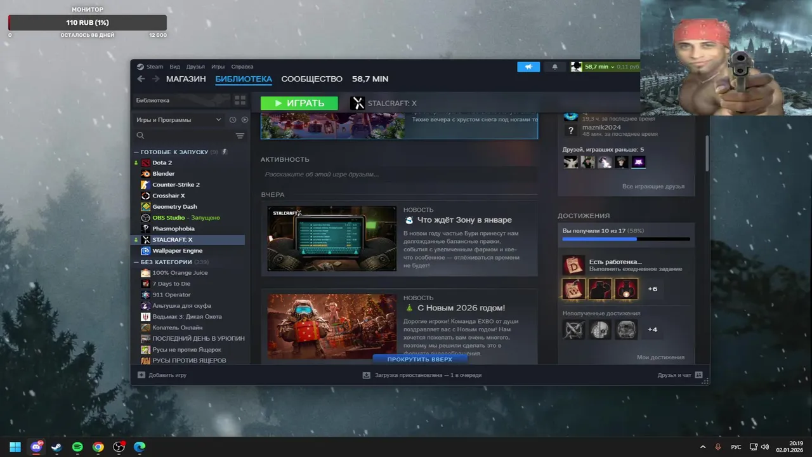This screenshot has width=812, height=457.
Task: Click the purple friend avatar in previously played row
Action: [639, 162]
